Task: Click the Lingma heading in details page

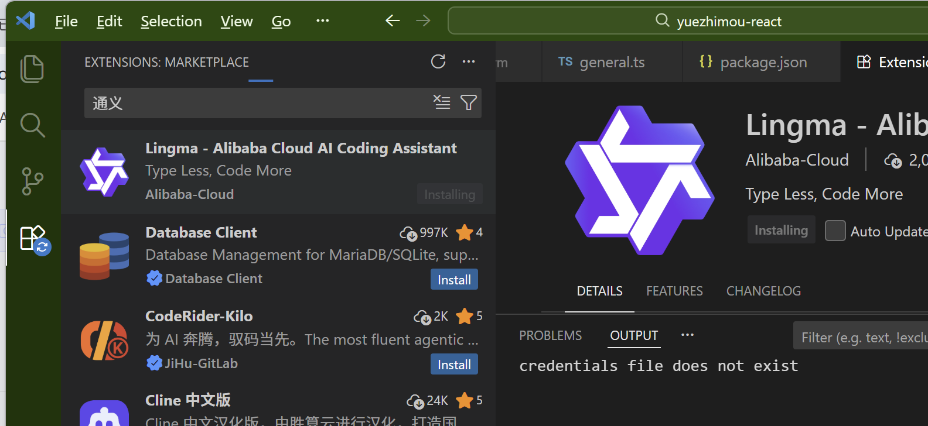Action: click(836, 125)
